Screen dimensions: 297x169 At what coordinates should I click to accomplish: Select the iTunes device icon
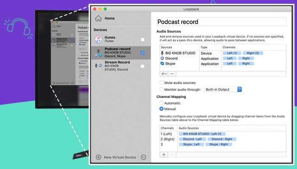click(98, 40)
